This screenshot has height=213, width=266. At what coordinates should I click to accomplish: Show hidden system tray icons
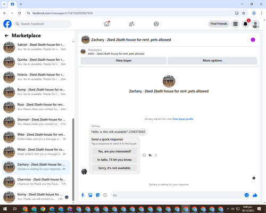click(x=228, y=209)
